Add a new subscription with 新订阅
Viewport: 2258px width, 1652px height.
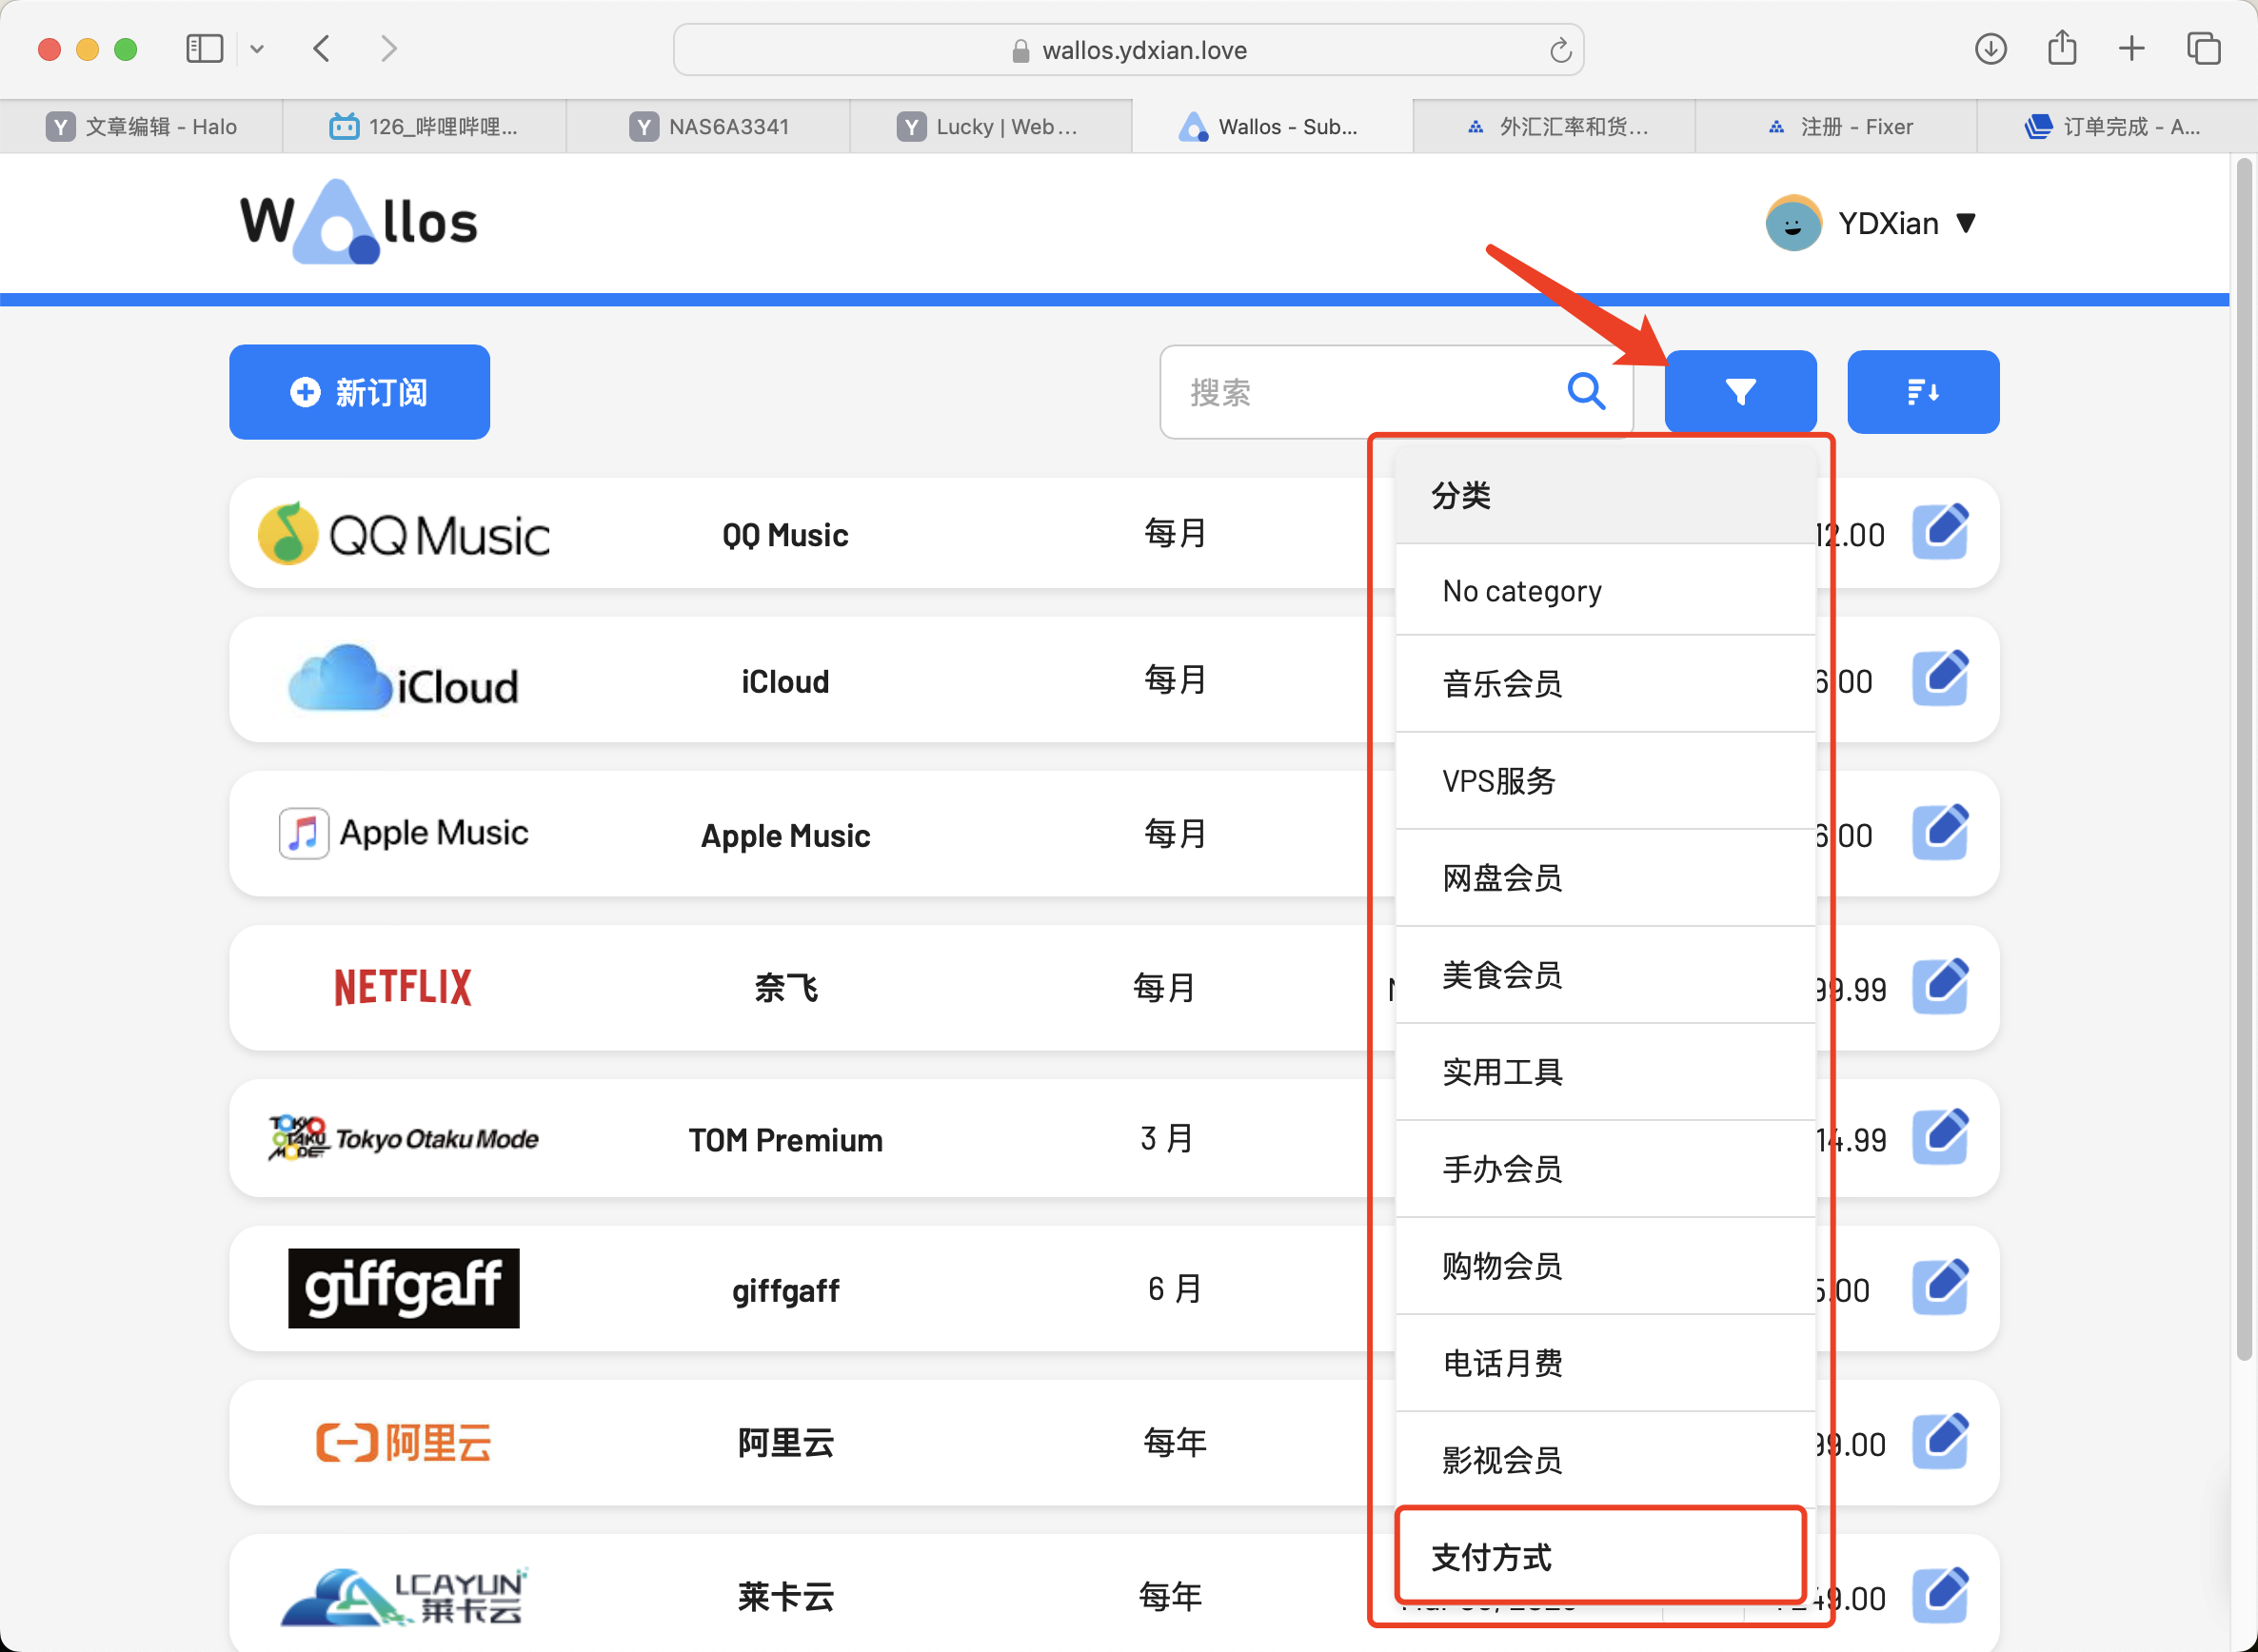[359, 392]
